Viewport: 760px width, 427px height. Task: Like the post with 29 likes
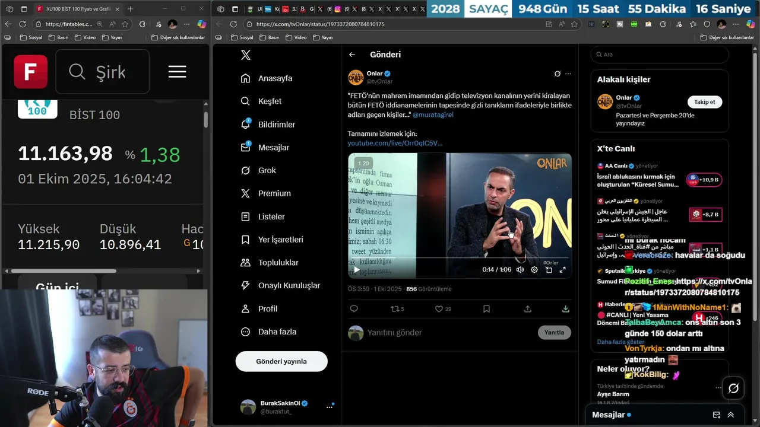point(443,309)
